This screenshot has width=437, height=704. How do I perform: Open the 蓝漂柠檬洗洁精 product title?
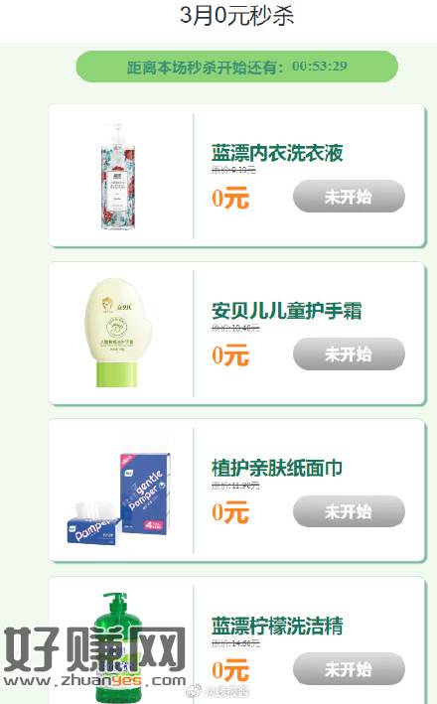(277, 626)
